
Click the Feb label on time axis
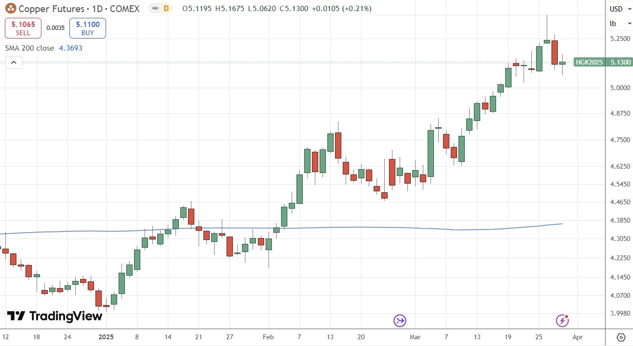click(x=269, y=337)
